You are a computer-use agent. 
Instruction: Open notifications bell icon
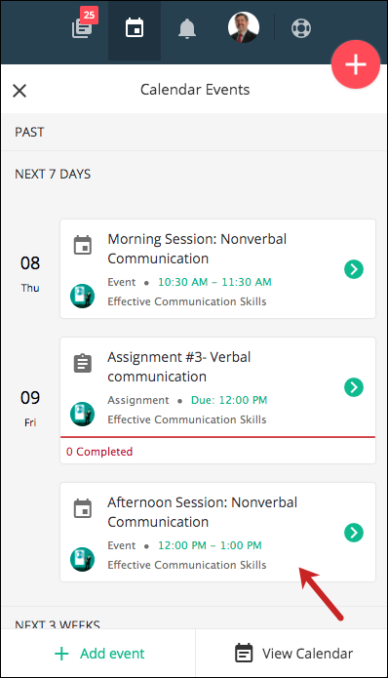(x=186, y=29)
